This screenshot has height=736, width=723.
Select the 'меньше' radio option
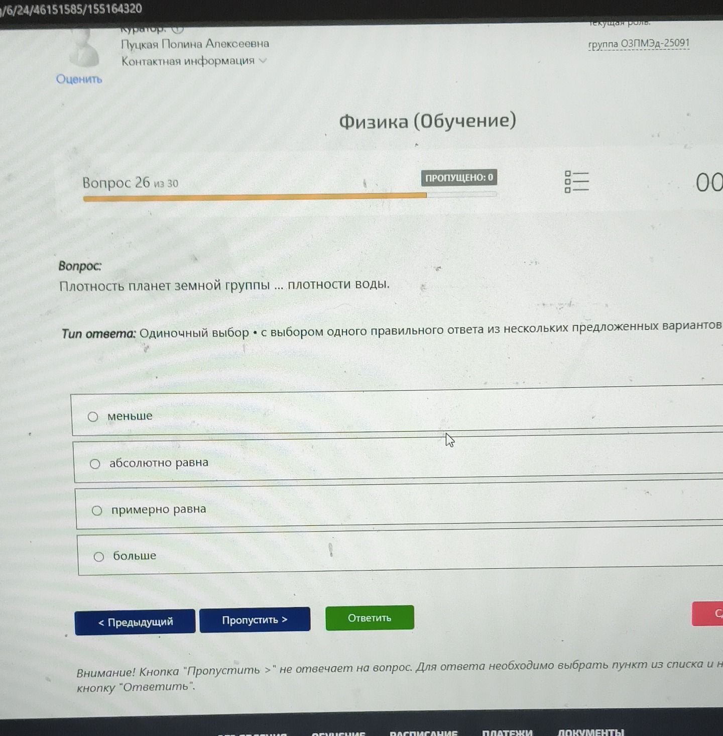click(93, 416)
